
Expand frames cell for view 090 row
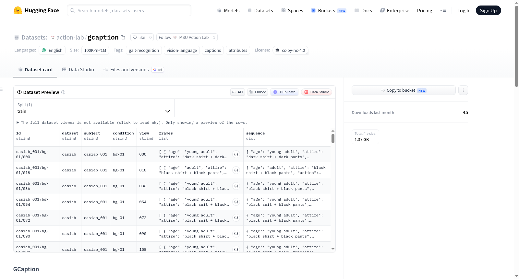[x=236, y=234]
